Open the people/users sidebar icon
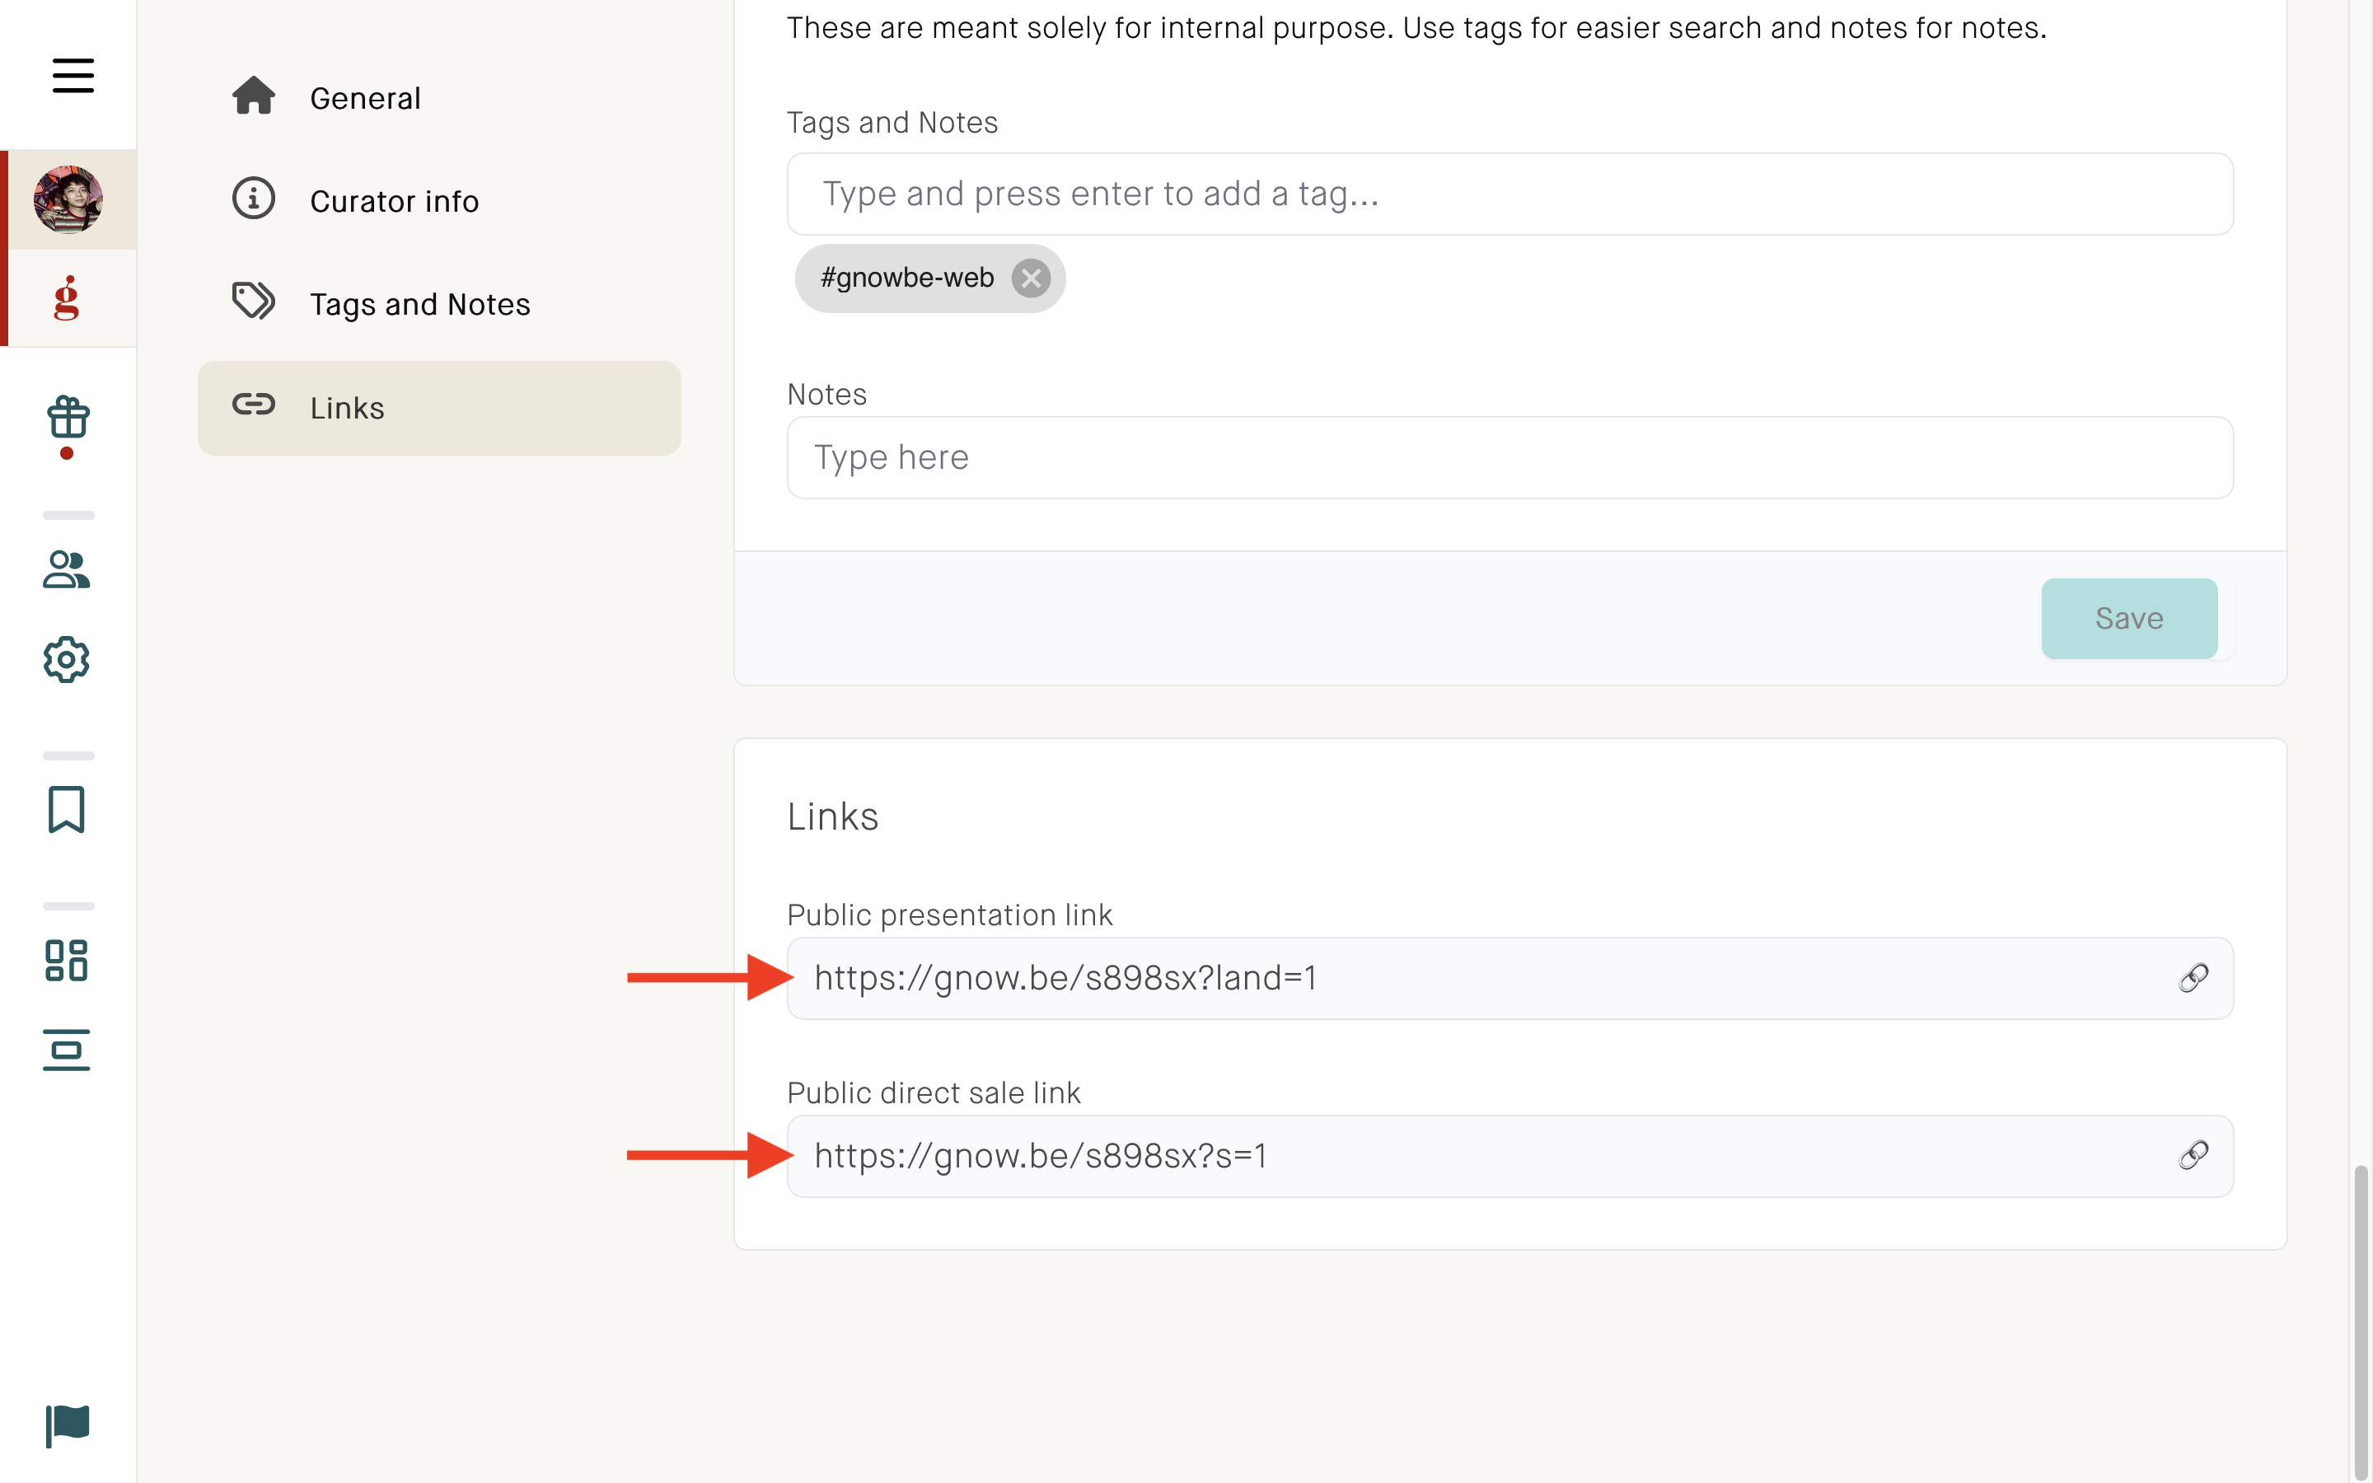 67,568
